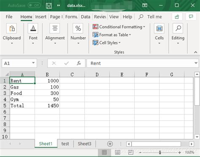Expand the Clipboard group dropdown arrow
This screenshot has height=157, width=200.
(x=12, y=43)
